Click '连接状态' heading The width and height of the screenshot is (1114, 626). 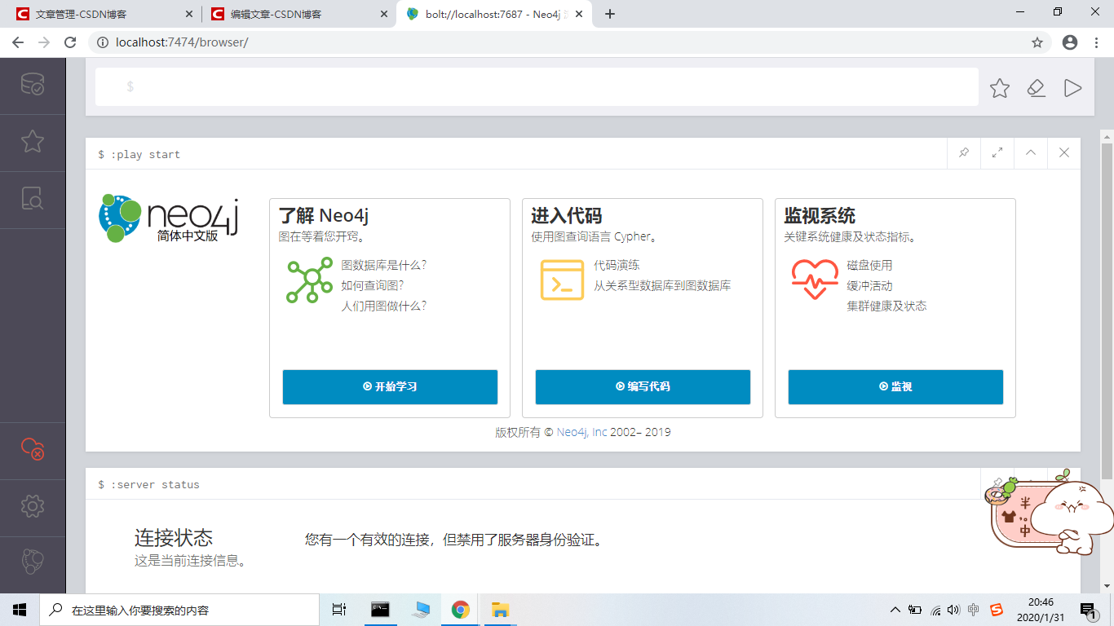click(x=174, y=538)
